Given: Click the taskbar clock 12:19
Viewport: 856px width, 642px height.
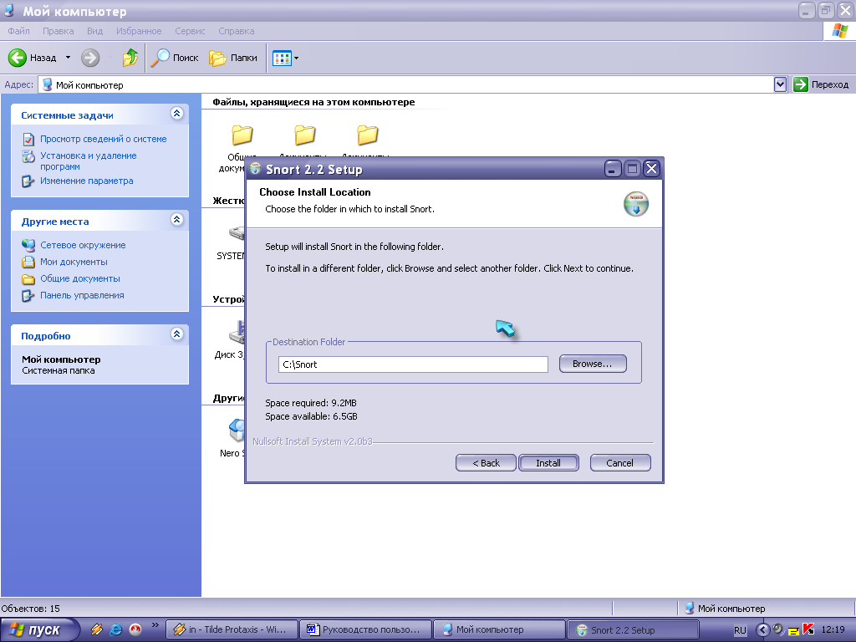Looking at the screenshot, I should click(x=833, y=630).
